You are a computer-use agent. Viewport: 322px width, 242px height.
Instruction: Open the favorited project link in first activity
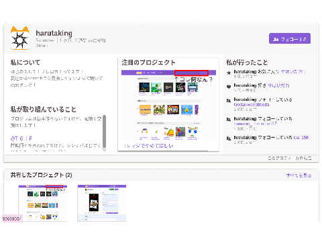(x=292, y=72)
